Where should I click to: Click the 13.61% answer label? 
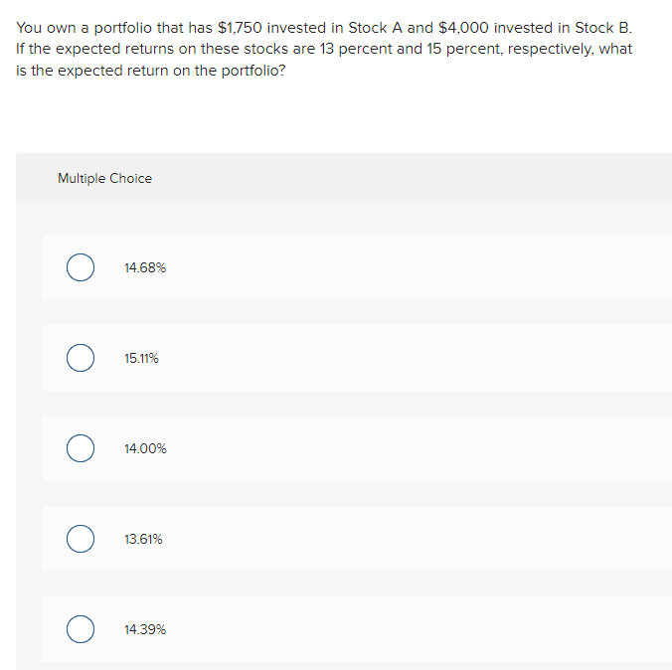[143, 540]
